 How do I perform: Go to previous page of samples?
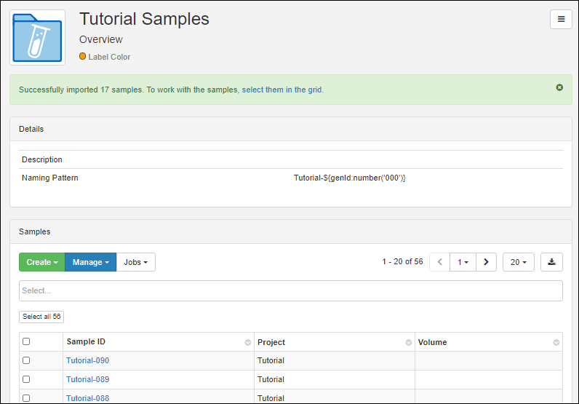(439, 262)
